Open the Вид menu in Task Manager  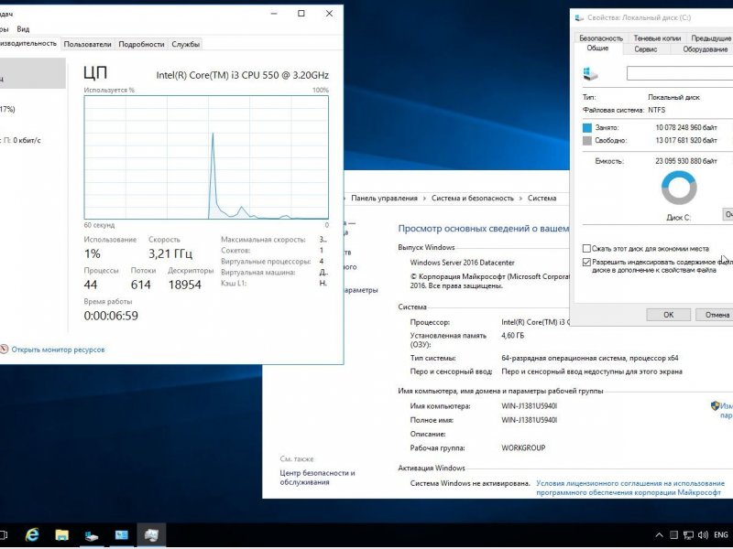click(x=23, y=29)
